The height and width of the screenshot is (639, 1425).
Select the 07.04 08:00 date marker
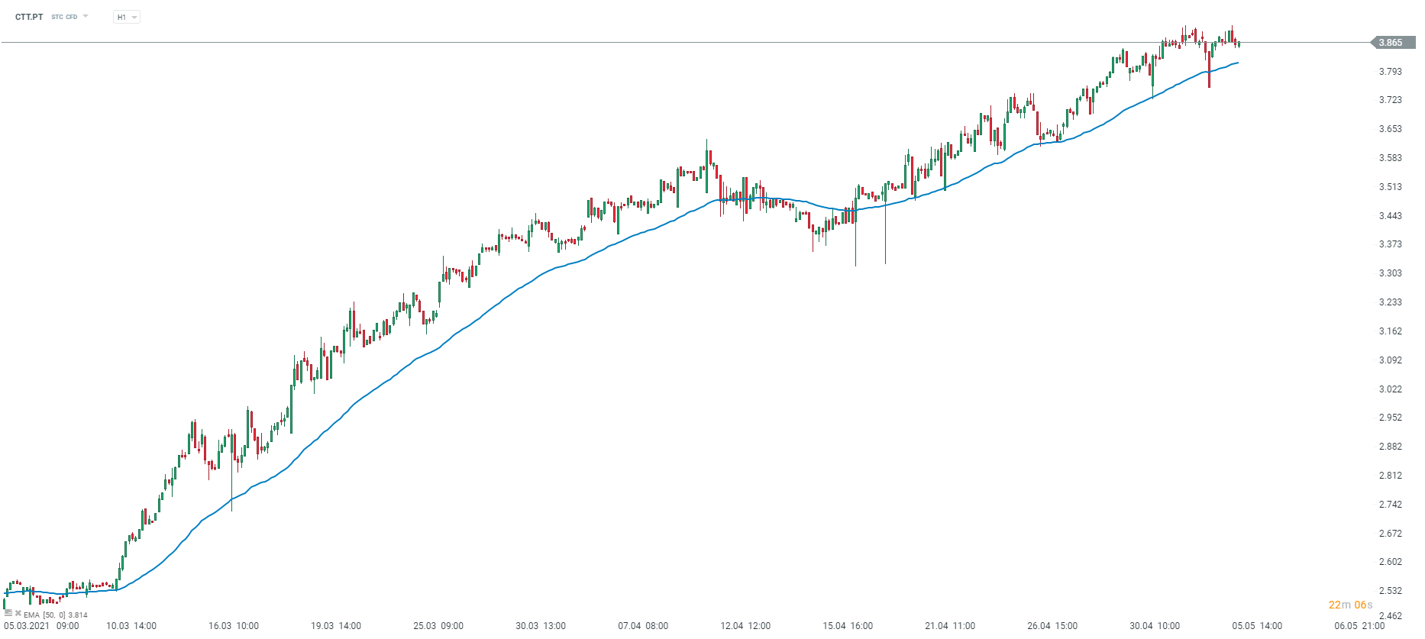[643, 626]
